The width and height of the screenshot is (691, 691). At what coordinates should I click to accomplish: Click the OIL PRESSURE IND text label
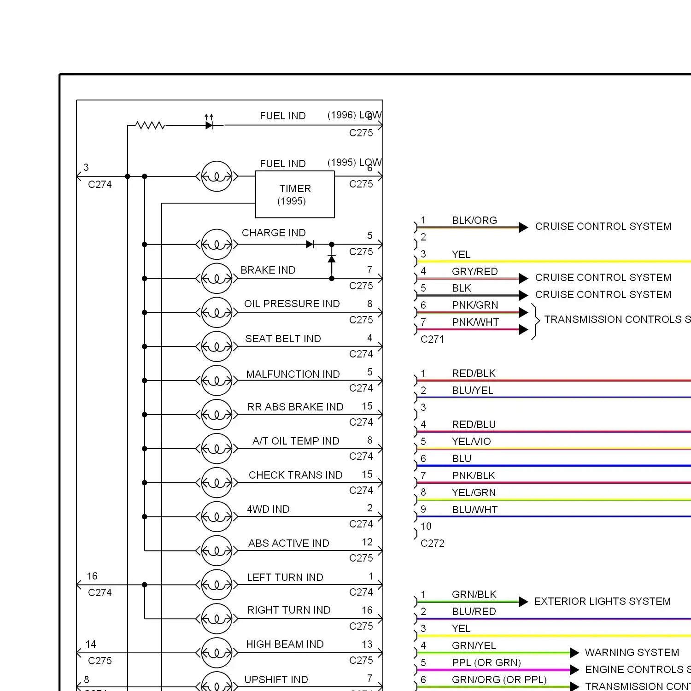pos(292,304)
